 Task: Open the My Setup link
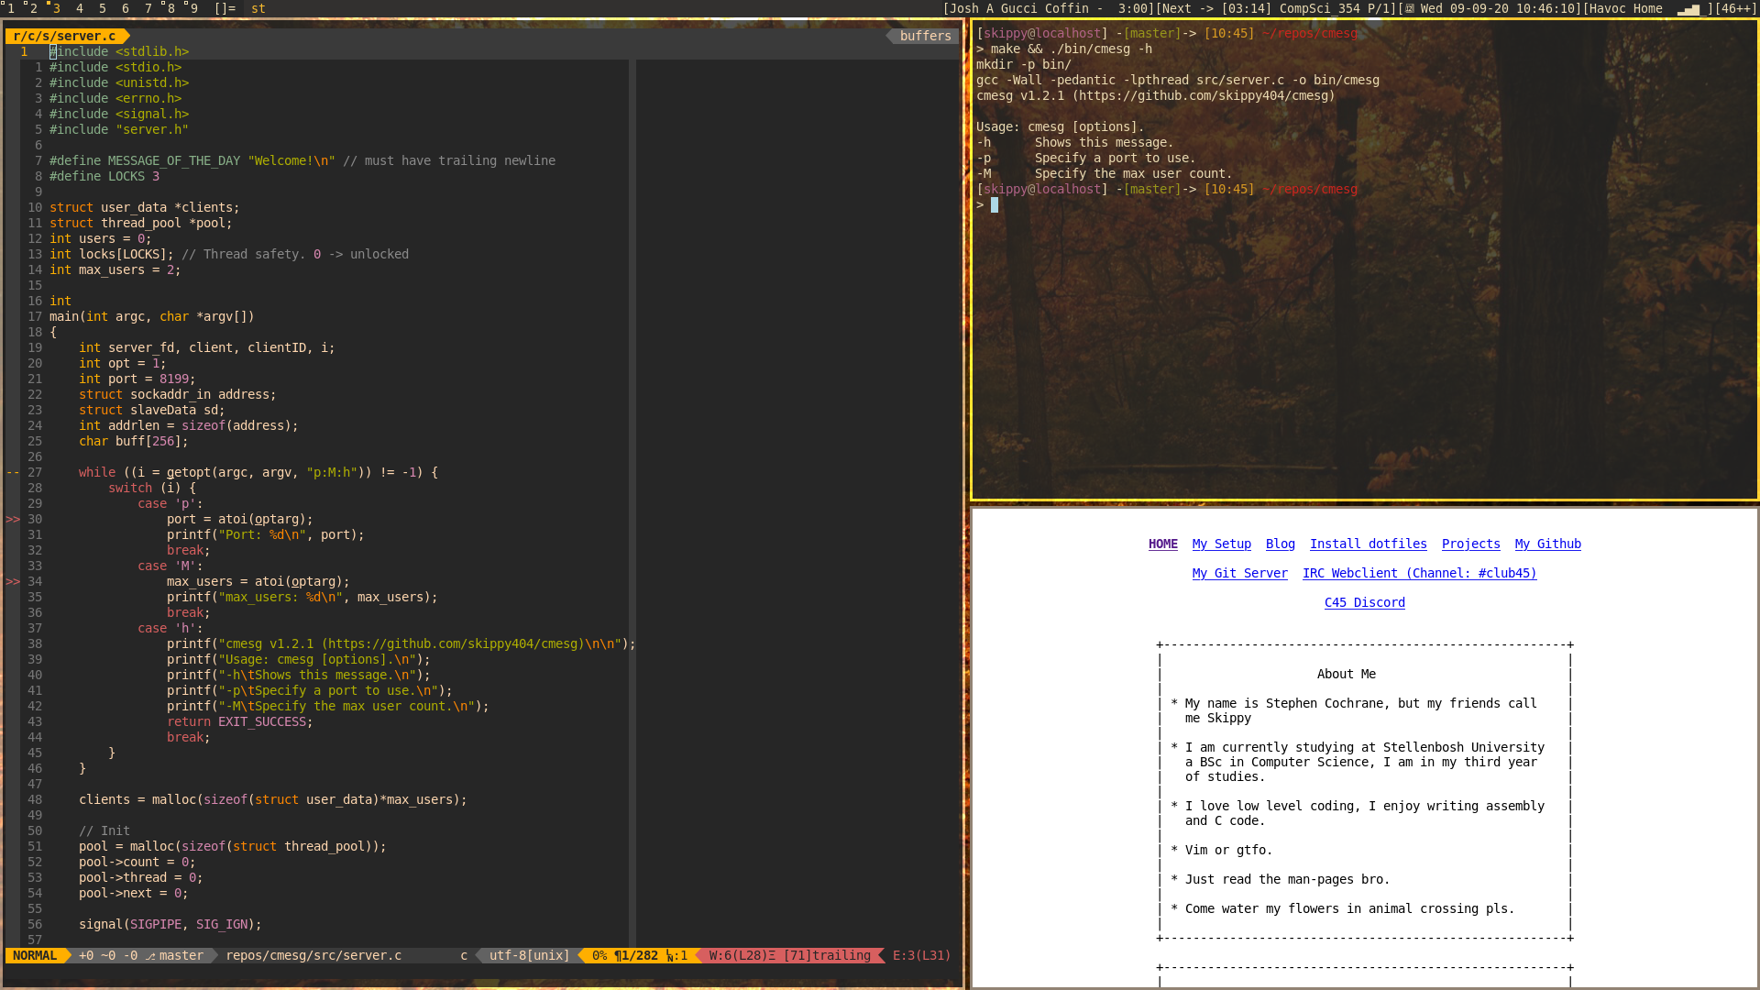coord(1221,544)
